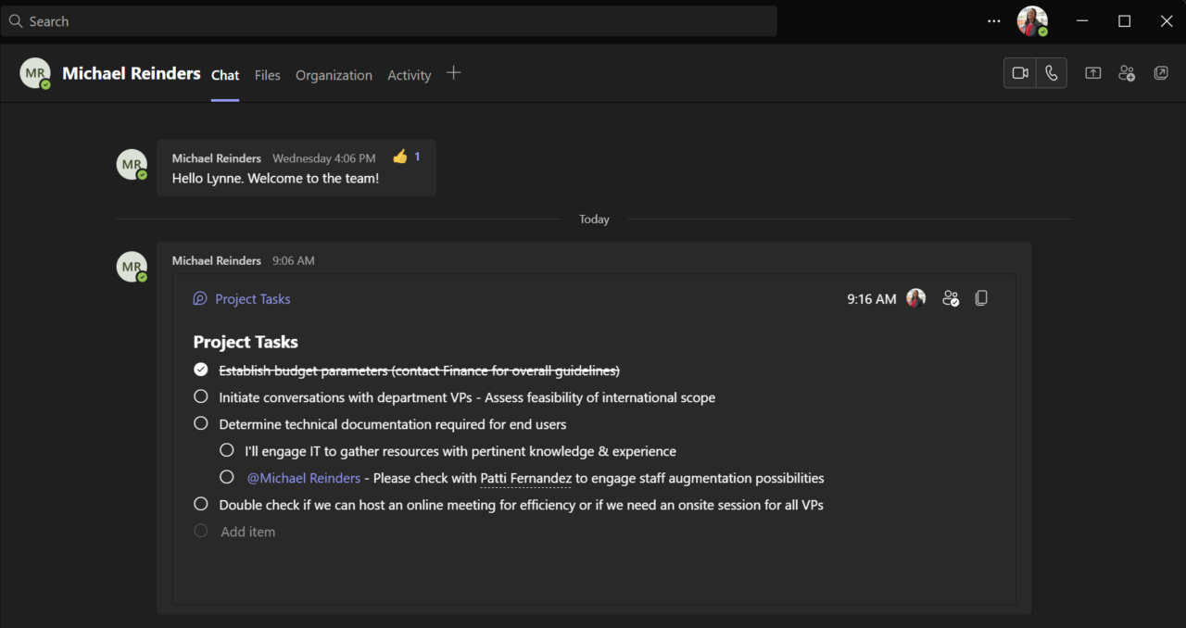Switch to the Files tab

pyautogui.click(x=267, y=75)
